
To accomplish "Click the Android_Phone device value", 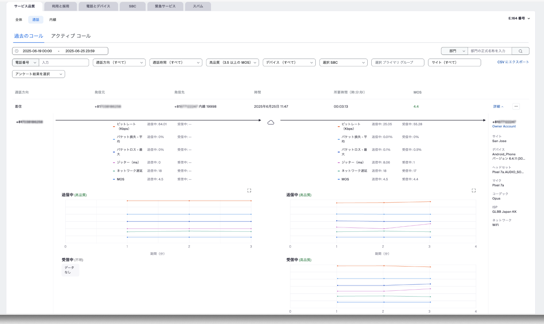I will click(504, 154).
